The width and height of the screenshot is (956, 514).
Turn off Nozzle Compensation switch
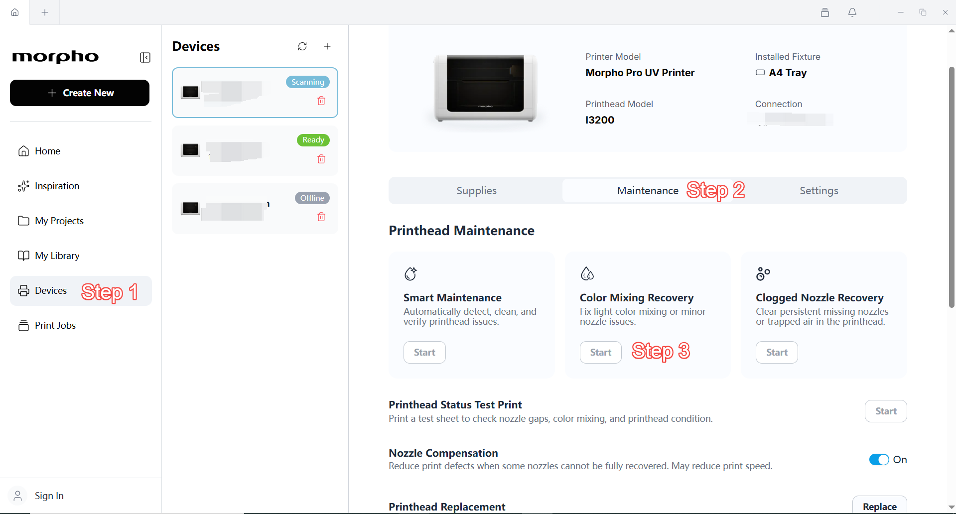click(879, 460)
